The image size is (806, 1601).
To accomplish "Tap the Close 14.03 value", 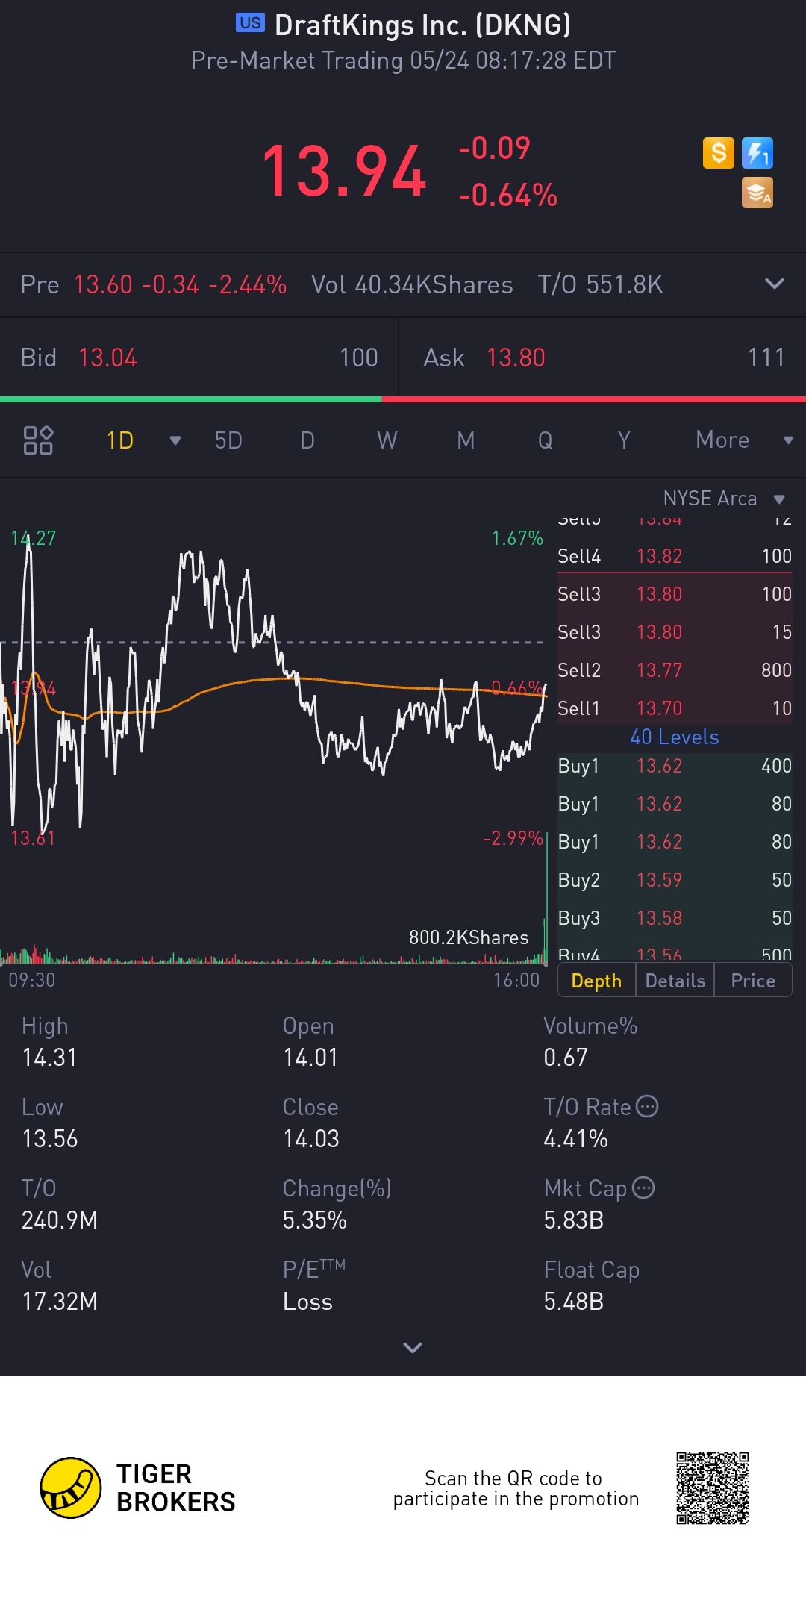I will coord(311,1139).
